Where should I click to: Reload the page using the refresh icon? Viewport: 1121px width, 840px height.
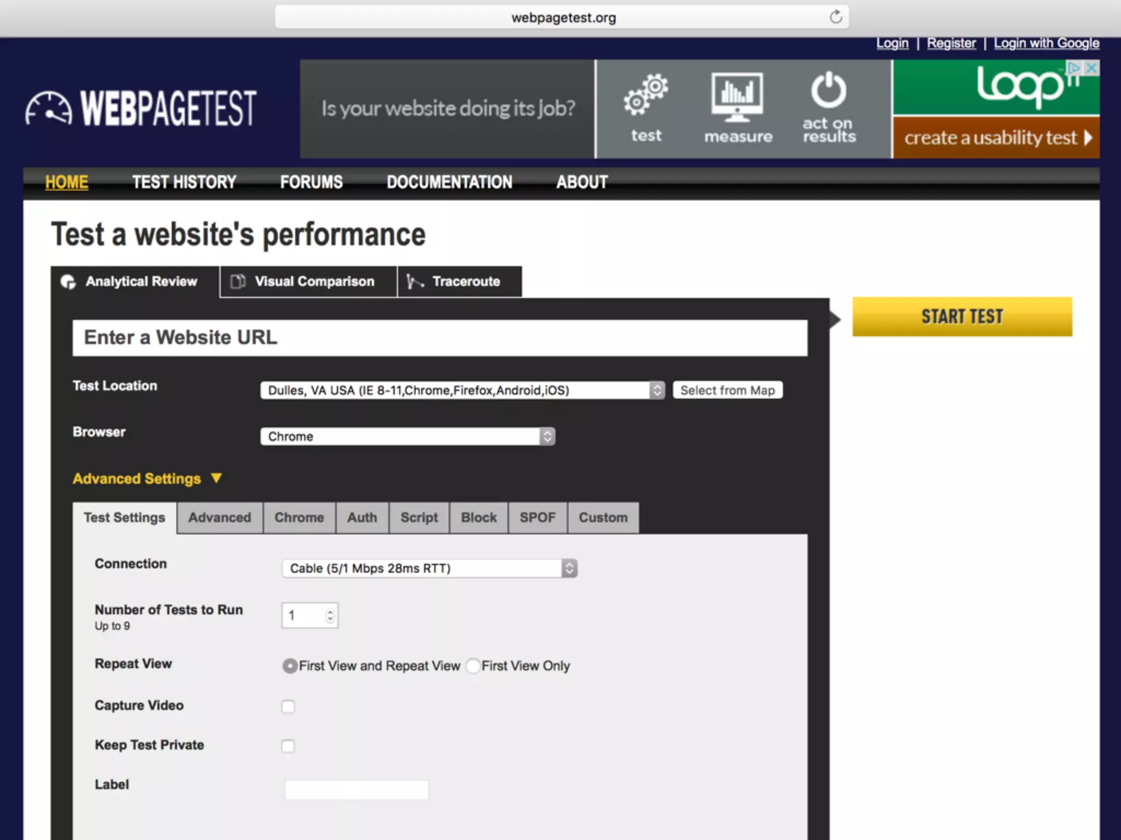(x=835, y=17)
